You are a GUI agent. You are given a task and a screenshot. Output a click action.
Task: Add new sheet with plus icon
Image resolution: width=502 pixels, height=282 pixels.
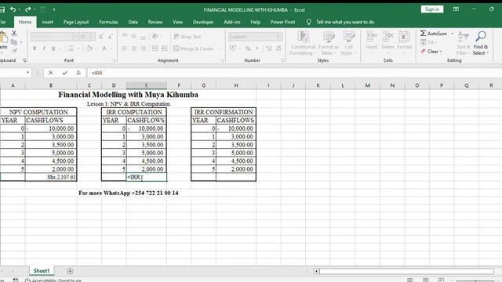coord(70,271)
